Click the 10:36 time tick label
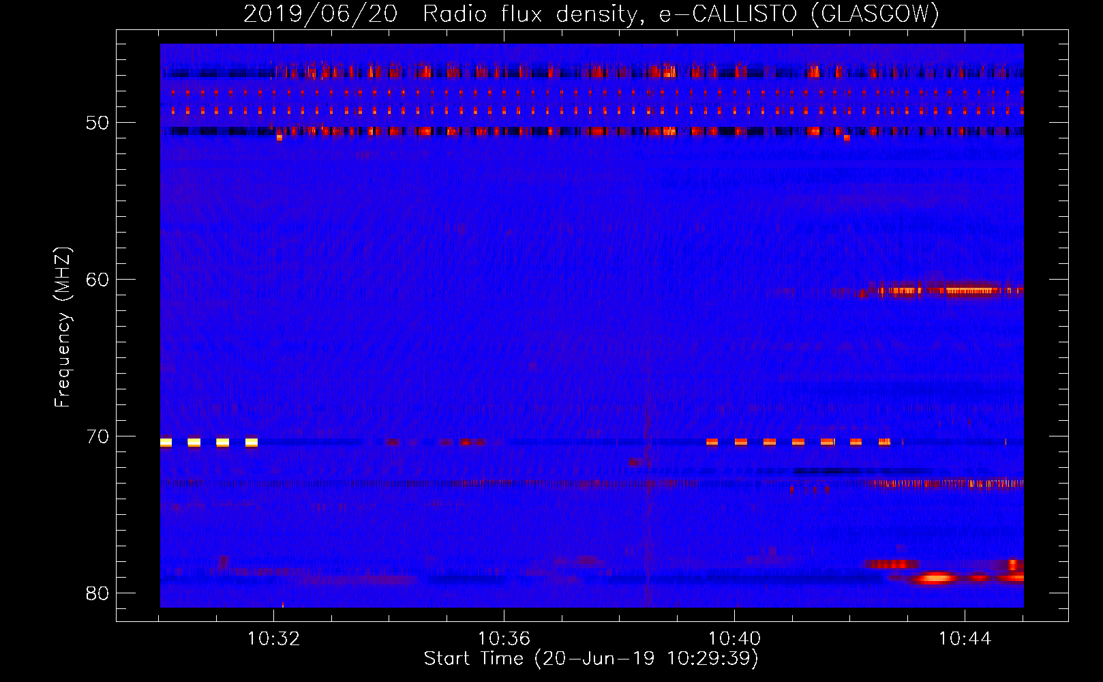This screenshot has height=682, width=1103. pos(504,639)
